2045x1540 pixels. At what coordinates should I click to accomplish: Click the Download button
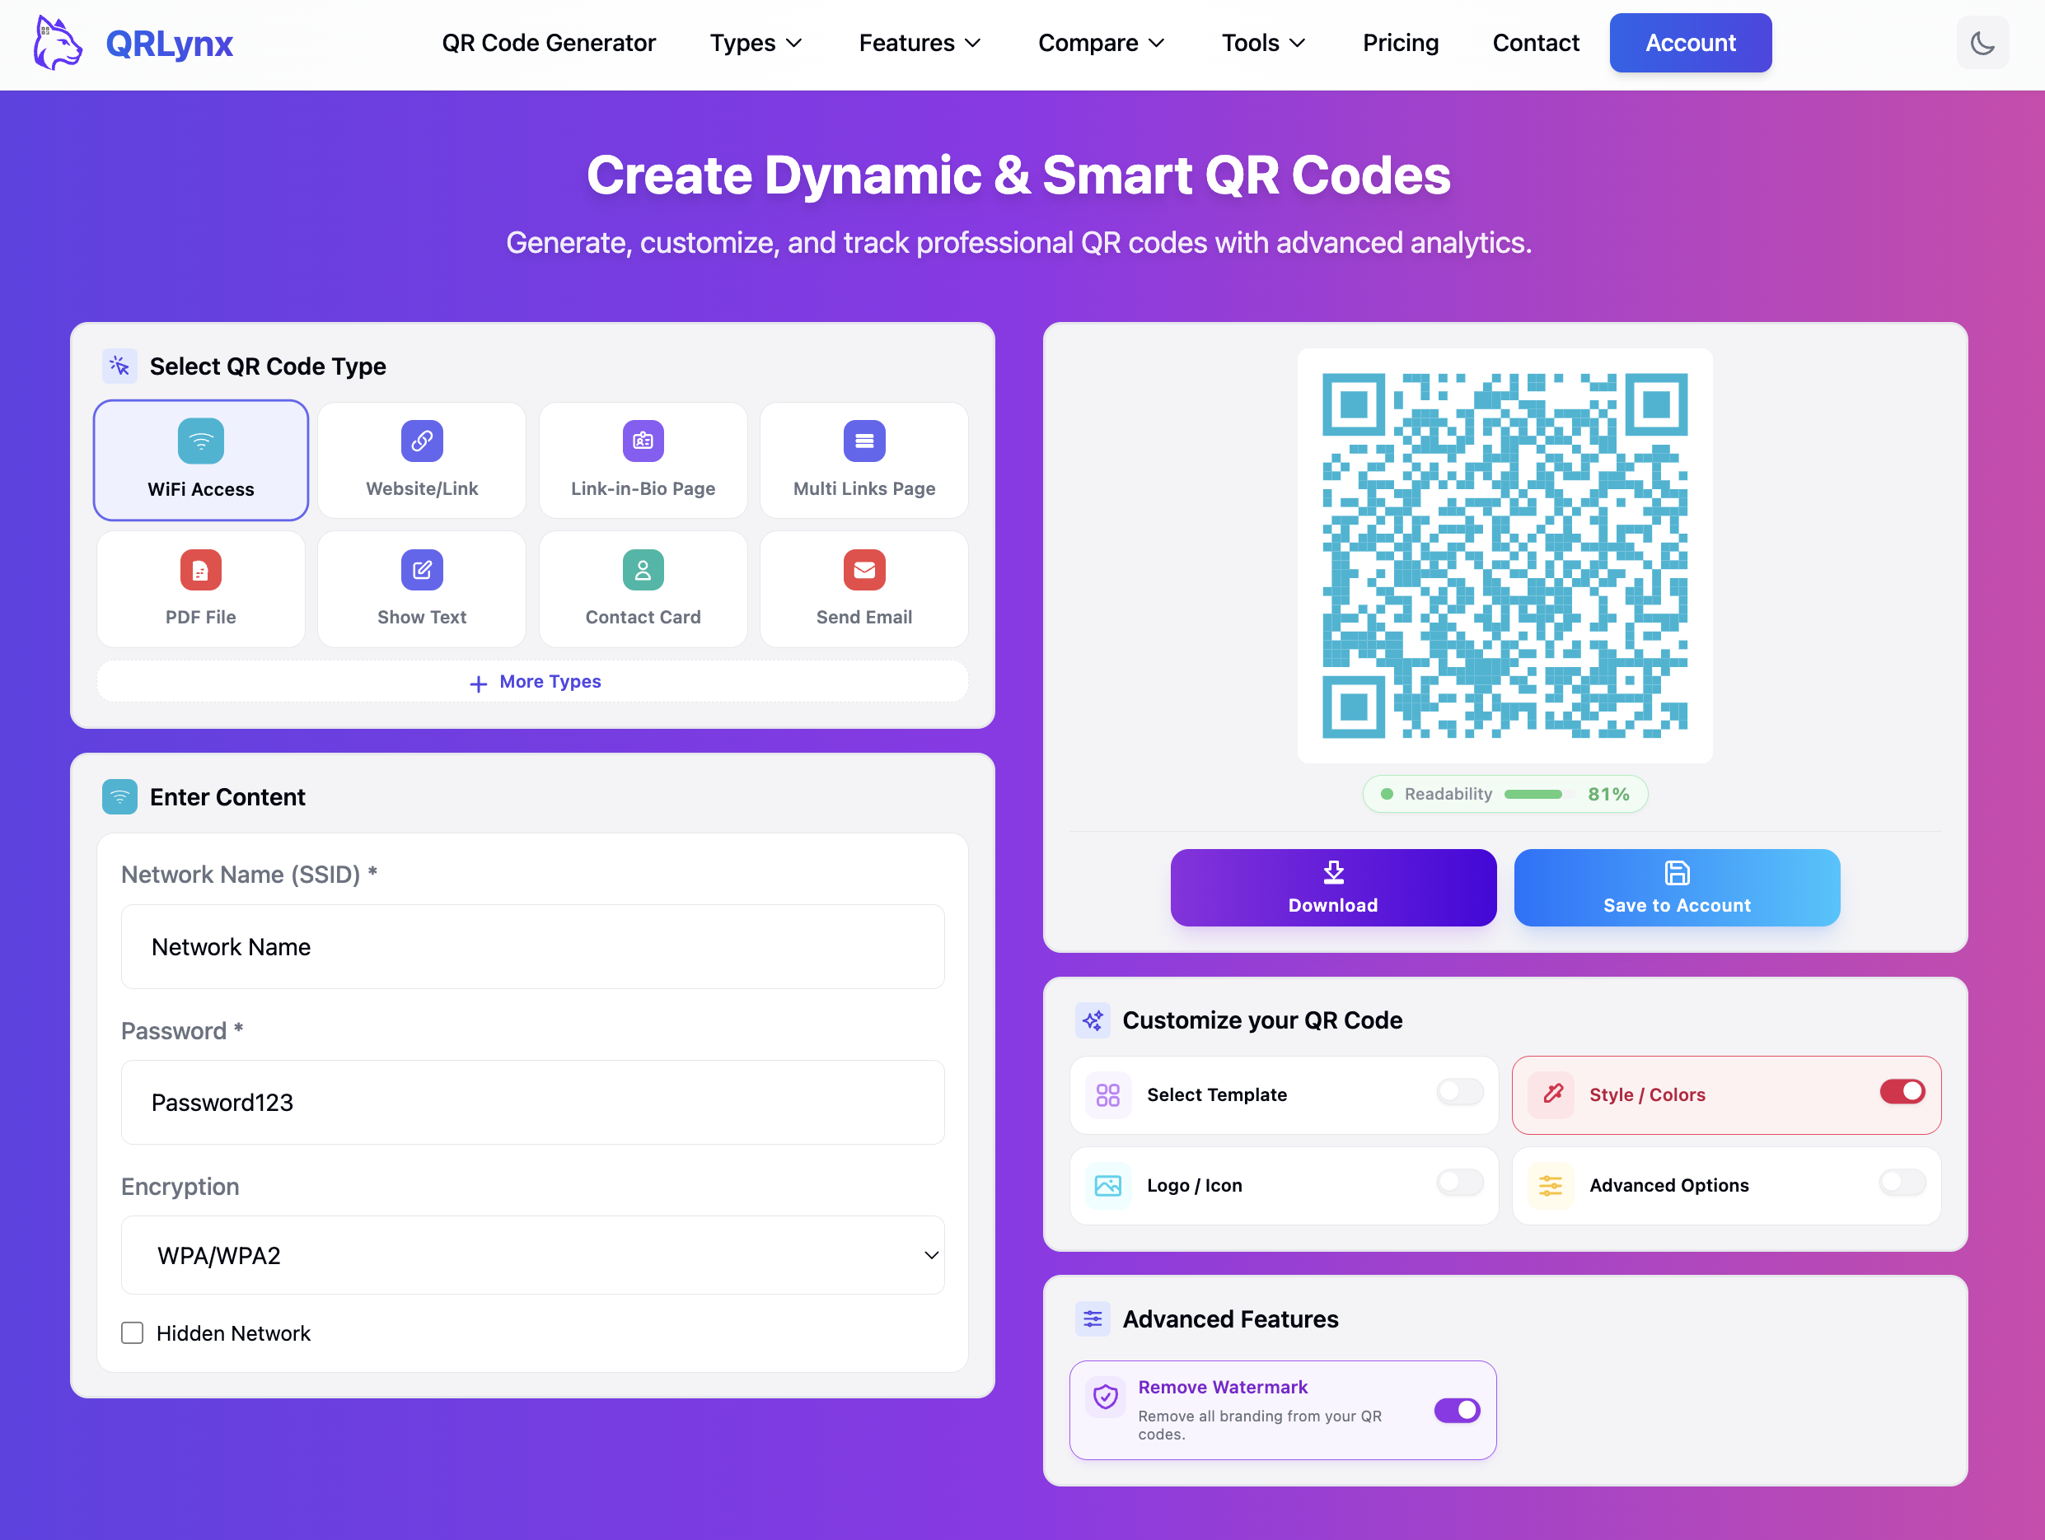click(x=1332, y=887)
